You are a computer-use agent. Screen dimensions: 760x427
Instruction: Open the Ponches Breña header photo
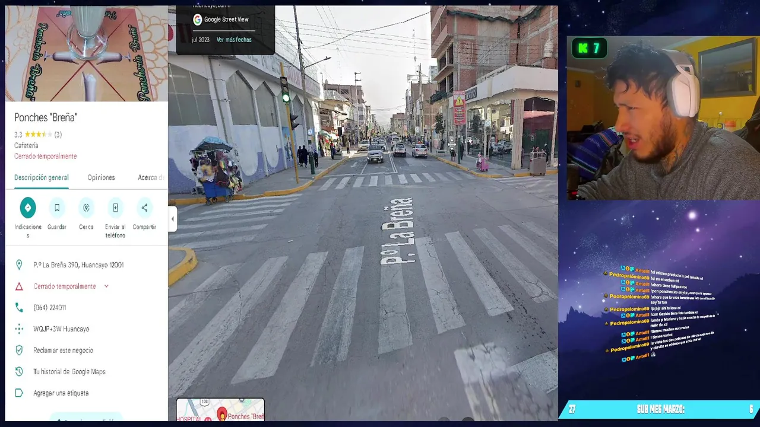coord(86,53)
